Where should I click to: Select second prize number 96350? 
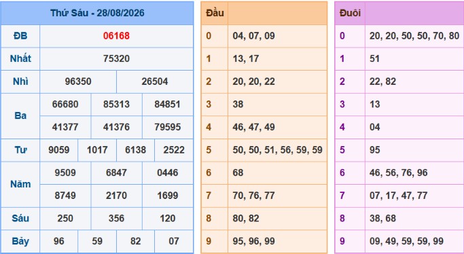[78, 81]
